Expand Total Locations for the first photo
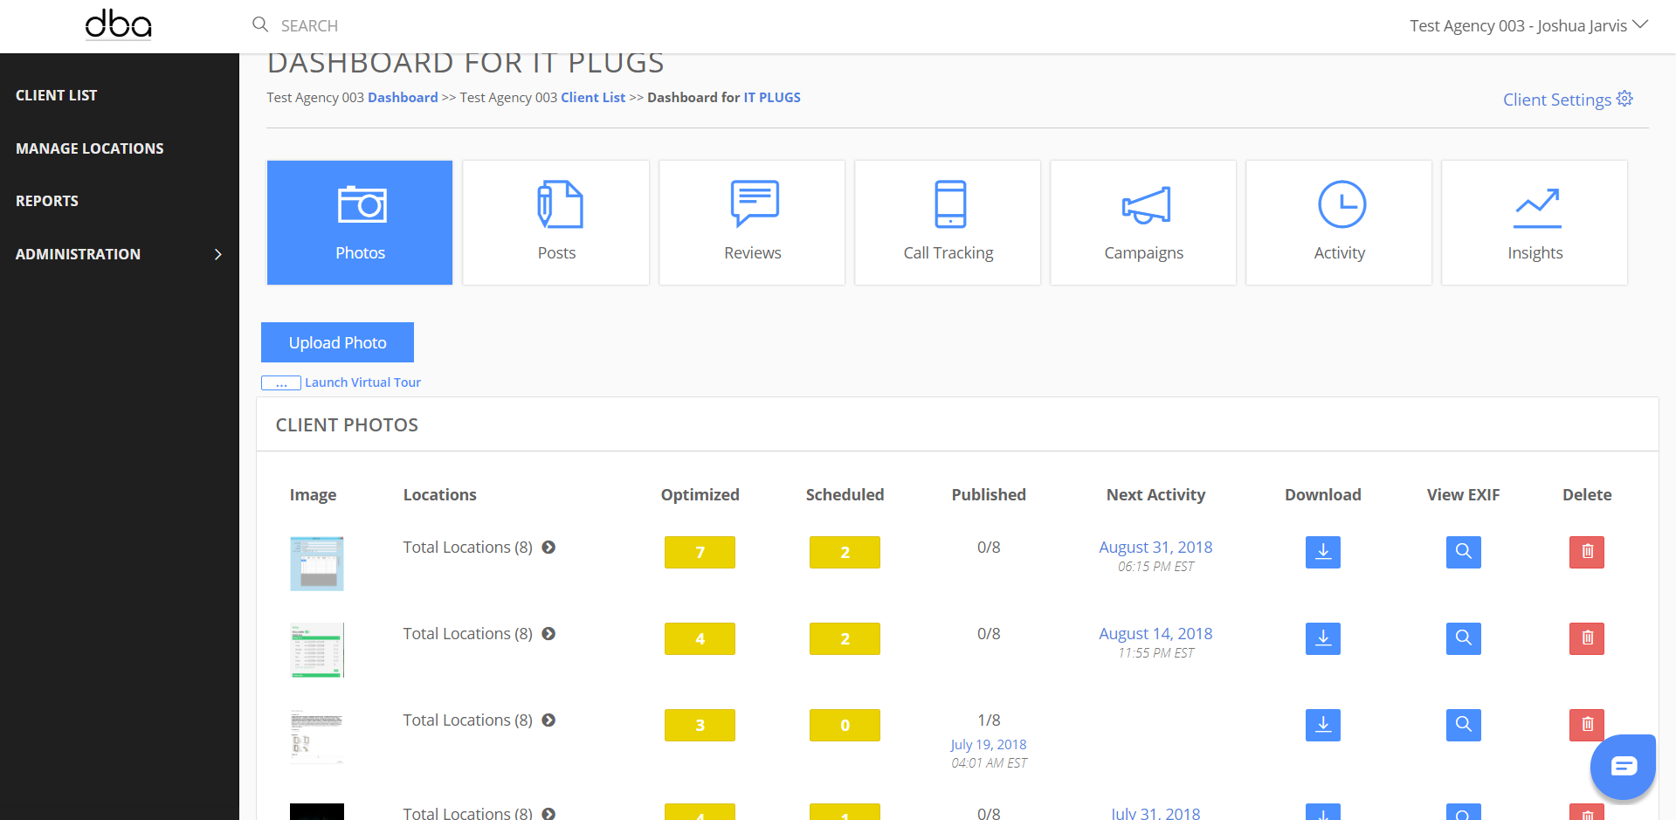The width and height of the screenshot is (1676, 820). 548,548
